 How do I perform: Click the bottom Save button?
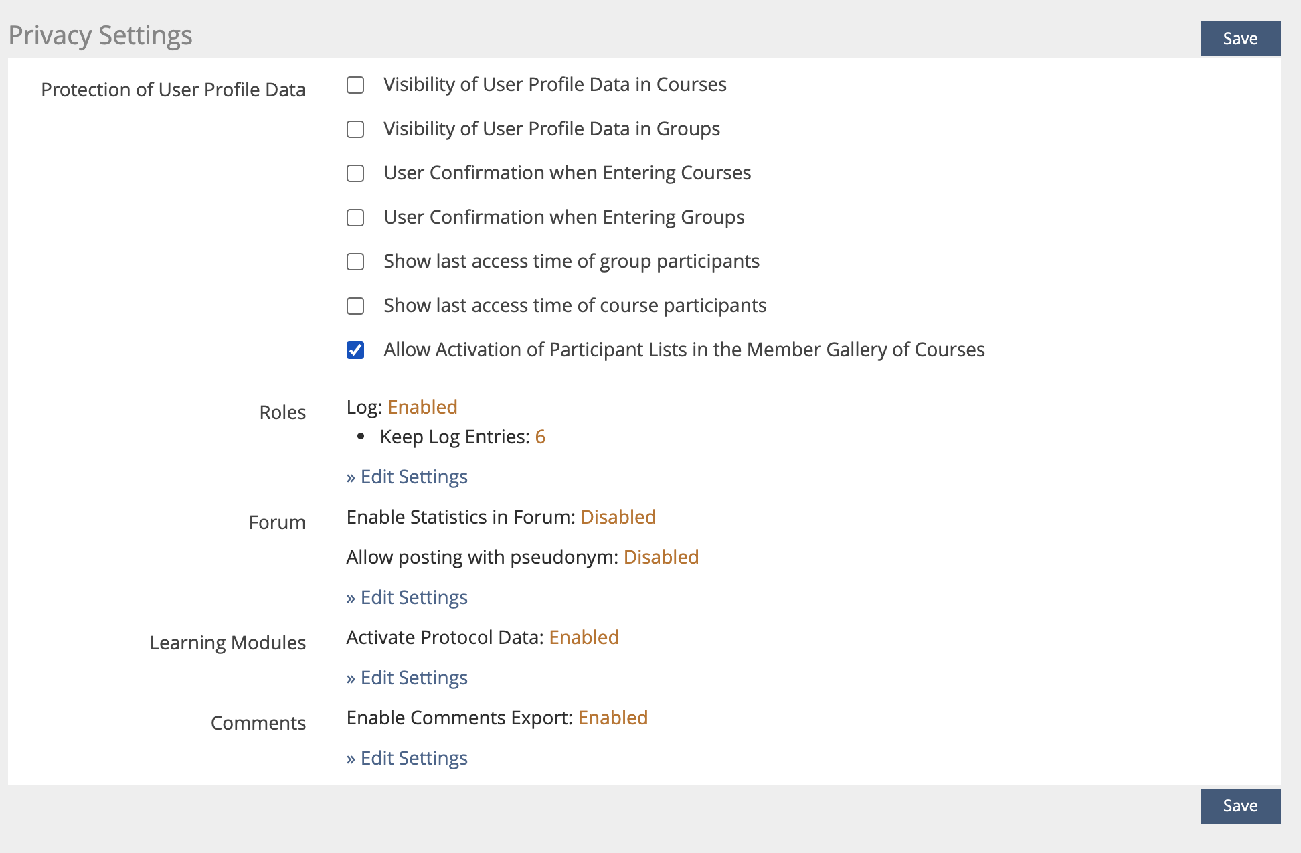(x=1239, y=805)
